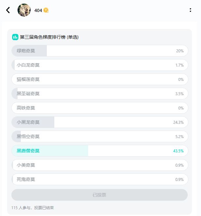This screenshot has width=201, height=216.
Task: Choose the 猫榴莲奇莫 option
Action: (x=100, y=79)
